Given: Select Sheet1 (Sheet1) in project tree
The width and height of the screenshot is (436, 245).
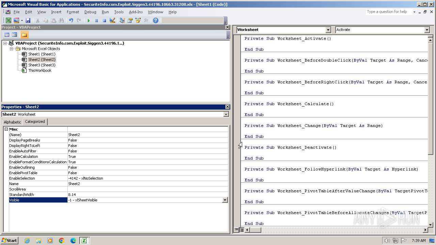Looking at the screenshot, I should pos(42,54).
